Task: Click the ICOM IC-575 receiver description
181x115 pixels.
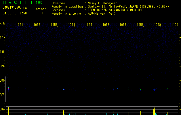Action: [115, 10]
